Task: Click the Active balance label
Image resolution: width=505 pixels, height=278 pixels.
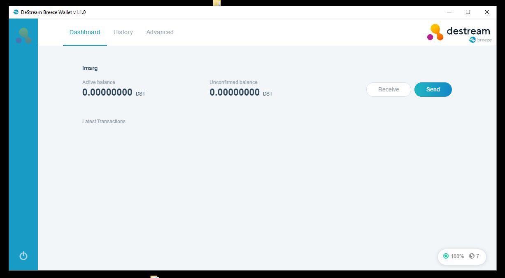Action: [99, 82]
